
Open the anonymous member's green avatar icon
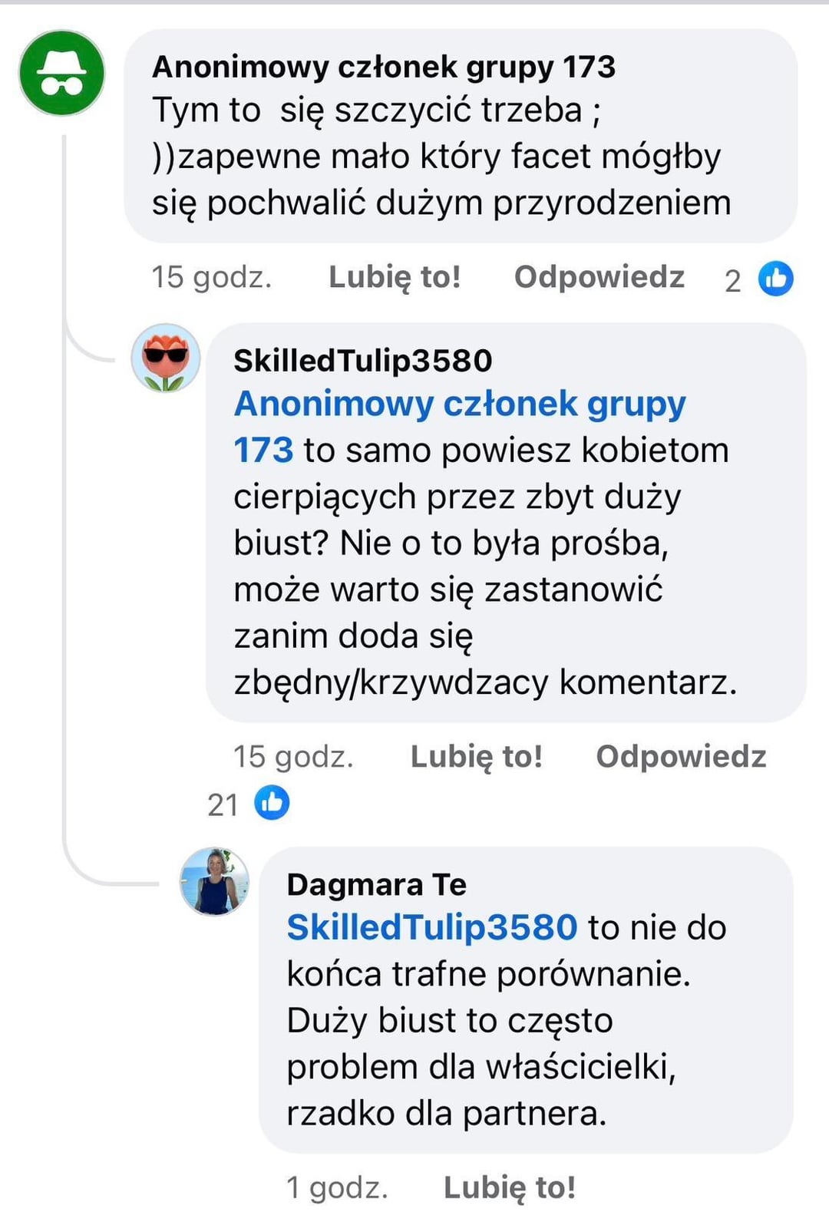(61, 73)
